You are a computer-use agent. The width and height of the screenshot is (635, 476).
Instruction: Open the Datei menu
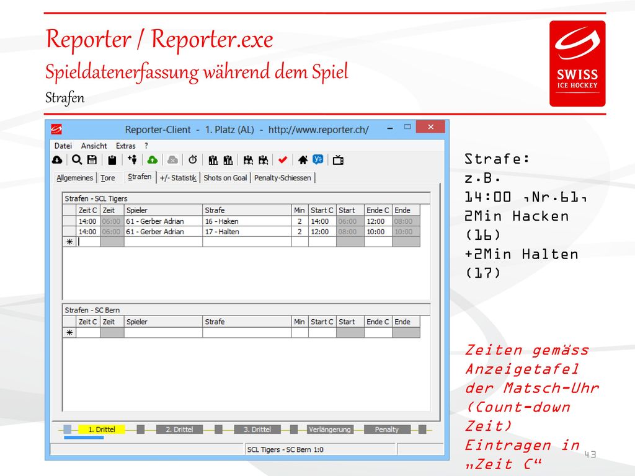tap(63, 146)
